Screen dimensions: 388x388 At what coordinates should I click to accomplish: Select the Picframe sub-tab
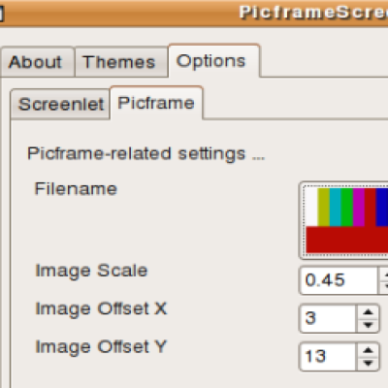156,103
